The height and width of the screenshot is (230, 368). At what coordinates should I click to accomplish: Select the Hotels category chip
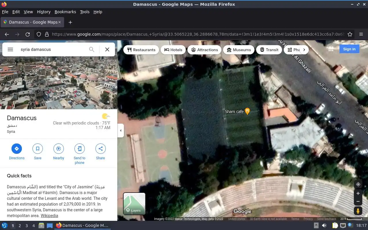pos(173,50)
